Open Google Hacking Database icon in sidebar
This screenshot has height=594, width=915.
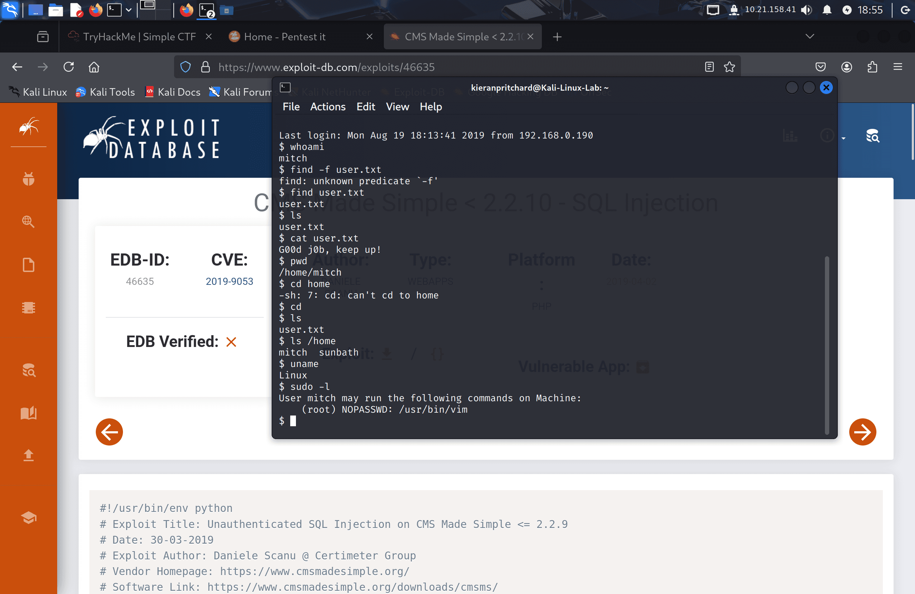coord(29,221)
